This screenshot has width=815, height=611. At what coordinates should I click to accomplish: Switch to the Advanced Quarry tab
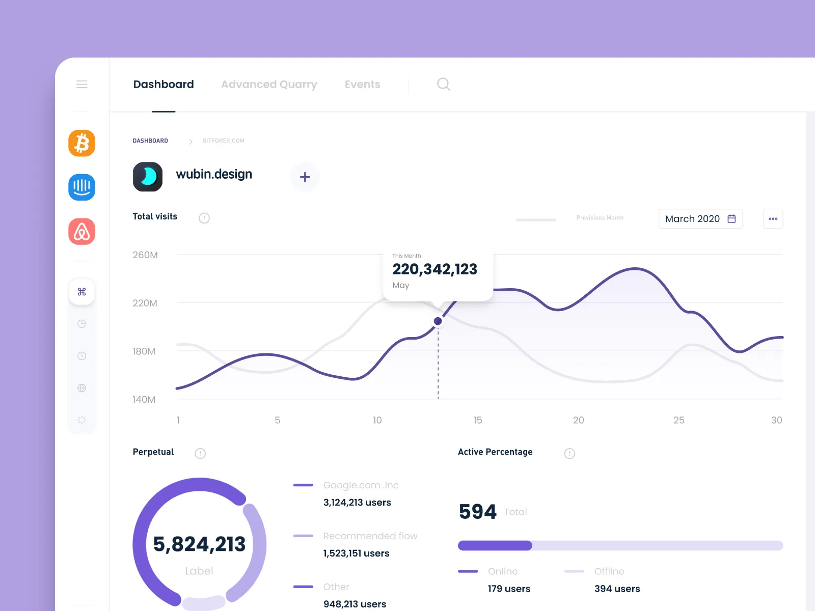[269, 84]
